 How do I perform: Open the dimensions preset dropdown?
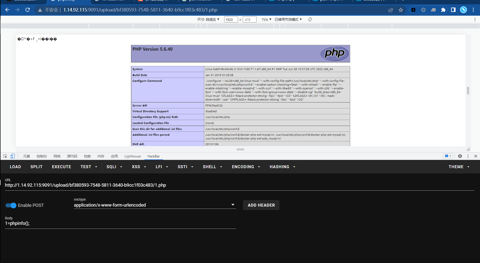(208, 19)
